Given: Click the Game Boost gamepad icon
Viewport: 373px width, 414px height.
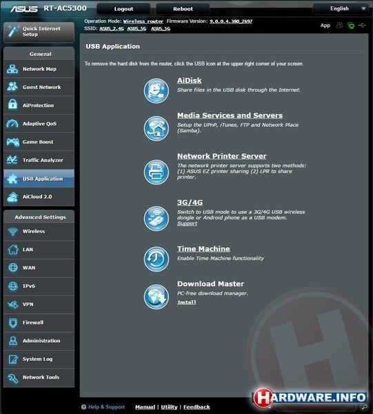Looking at the screenshot, I should 12,142.
